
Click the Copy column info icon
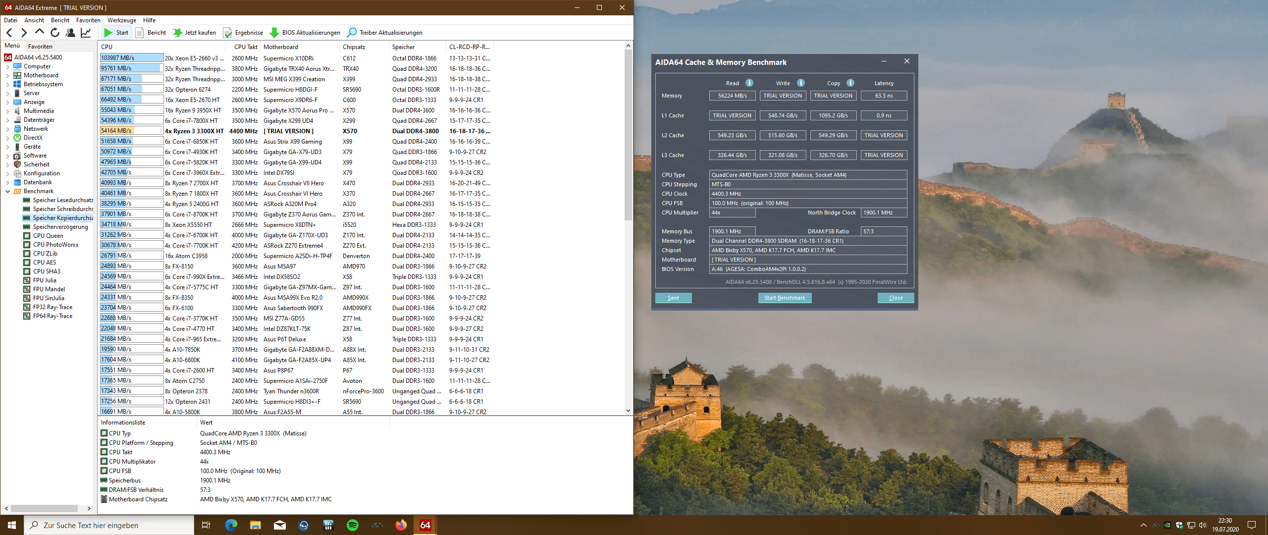click(850, 83)
